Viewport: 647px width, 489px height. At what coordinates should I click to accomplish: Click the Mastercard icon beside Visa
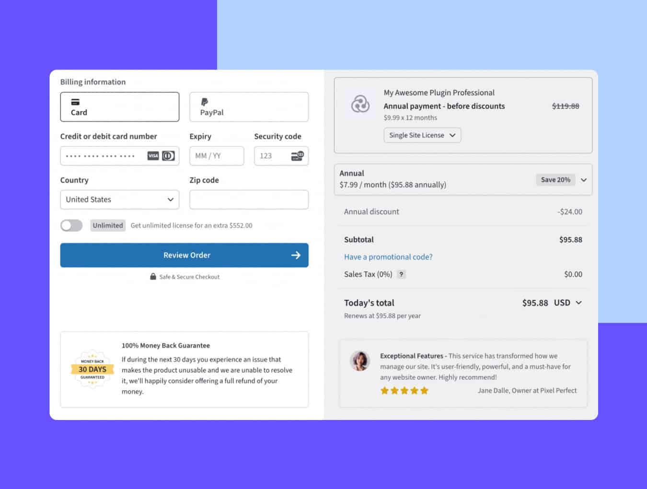coord(167,156)
